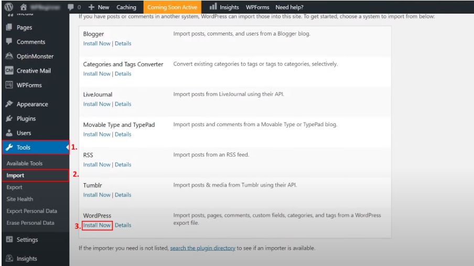Click the Insights icon in sidebar
The width and height of the screenshot is (474, 266).
pos(9,259)
